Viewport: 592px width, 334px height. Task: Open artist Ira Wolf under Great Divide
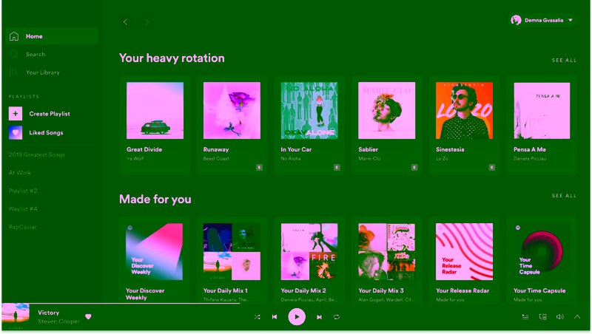click(135, 159)
